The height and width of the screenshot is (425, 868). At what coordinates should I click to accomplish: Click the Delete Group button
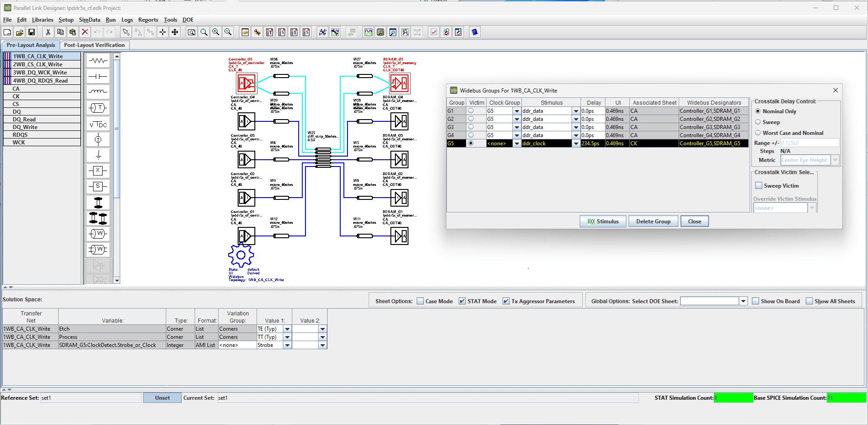[x=653, y=222]
